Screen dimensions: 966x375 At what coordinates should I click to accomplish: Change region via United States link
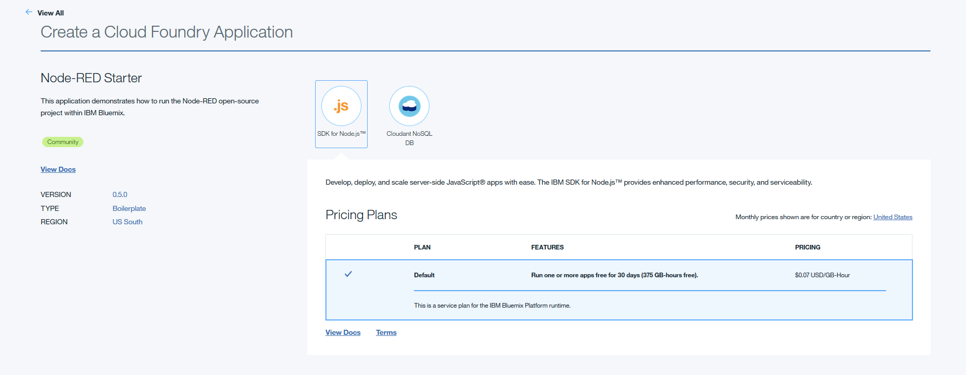click(x=893, y=217)
